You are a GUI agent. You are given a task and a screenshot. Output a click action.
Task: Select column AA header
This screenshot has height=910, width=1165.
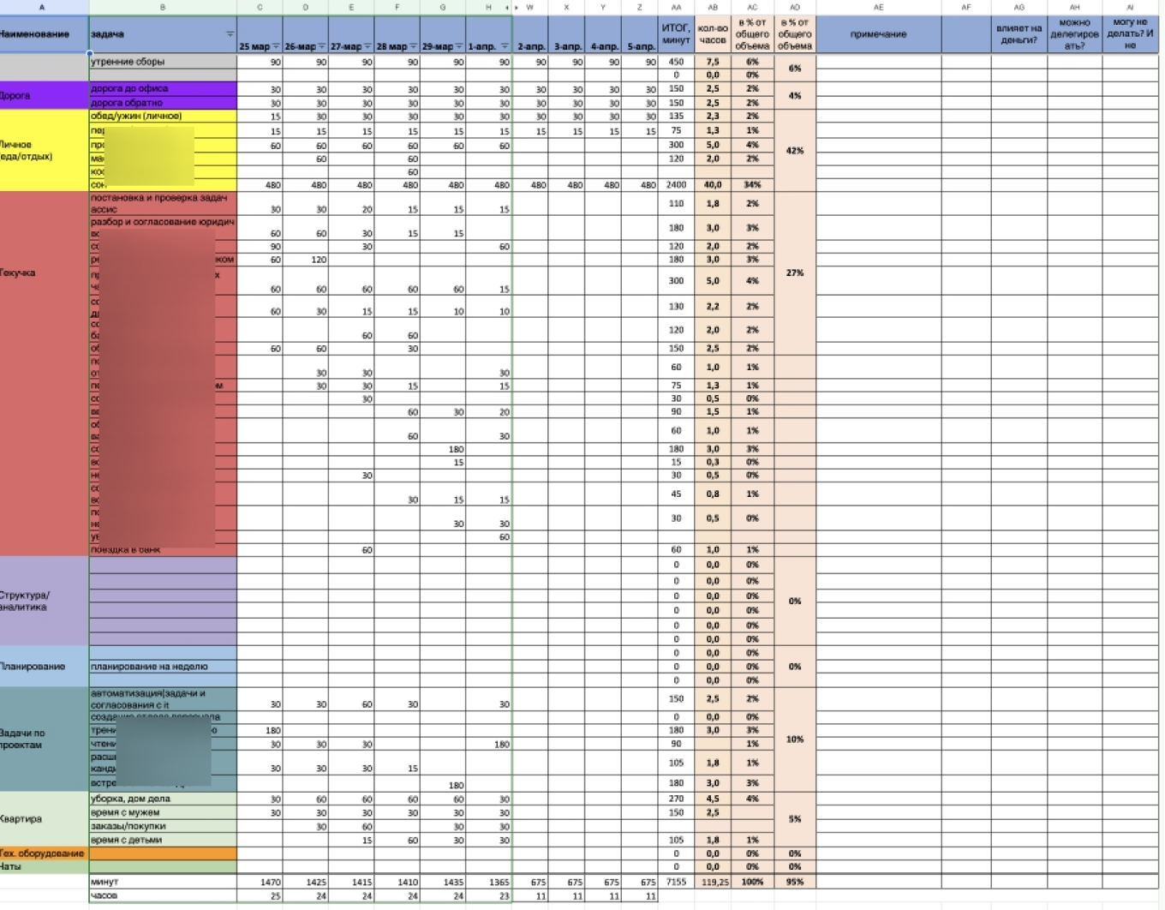point(676,7)
